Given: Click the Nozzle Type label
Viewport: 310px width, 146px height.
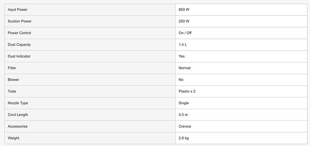Looking at the screenshot, I should point(18,103).
